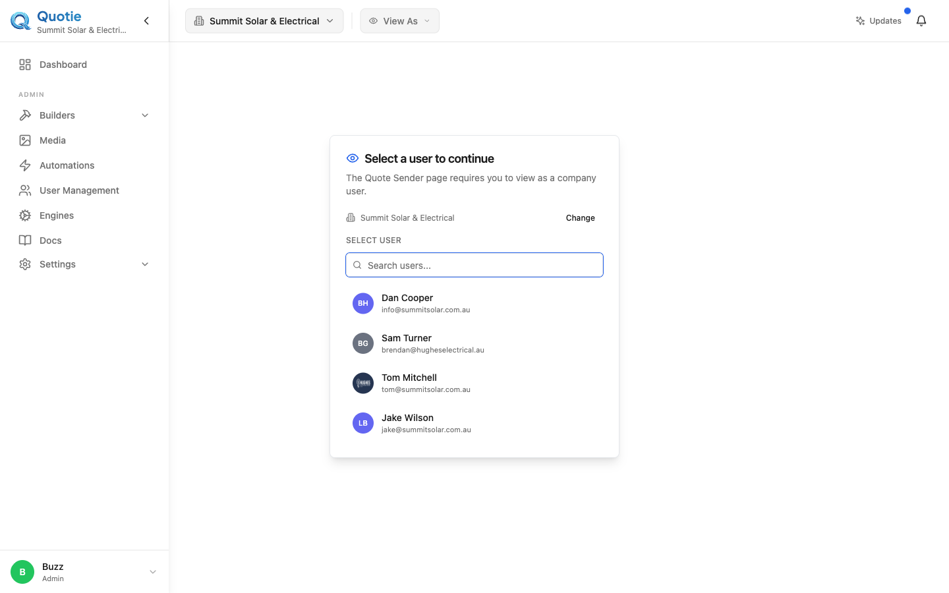Open Updates
The image size is (949, 593).
878,21
